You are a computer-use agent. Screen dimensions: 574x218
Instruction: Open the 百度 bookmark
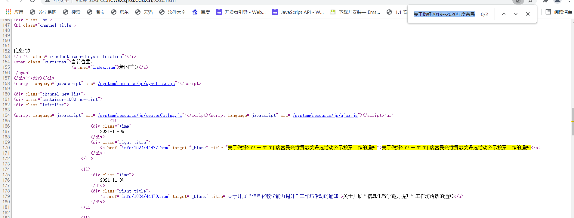pos(201,12)
